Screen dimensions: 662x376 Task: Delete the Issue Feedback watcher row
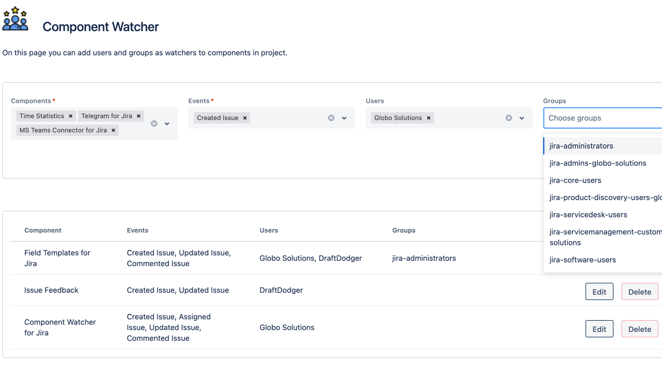[639, 291]
